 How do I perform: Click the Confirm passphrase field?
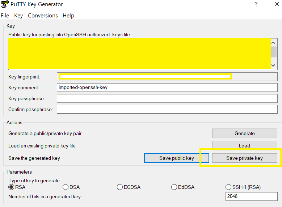[x=167, y=109]
